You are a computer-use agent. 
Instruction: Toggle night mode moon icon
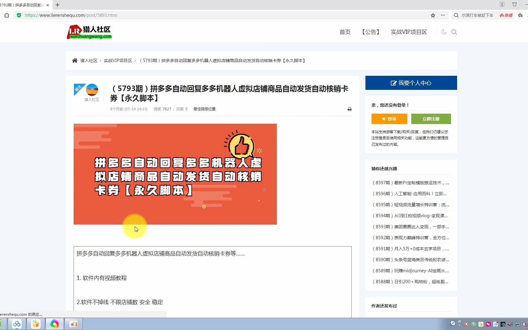[x=444, y=32]
